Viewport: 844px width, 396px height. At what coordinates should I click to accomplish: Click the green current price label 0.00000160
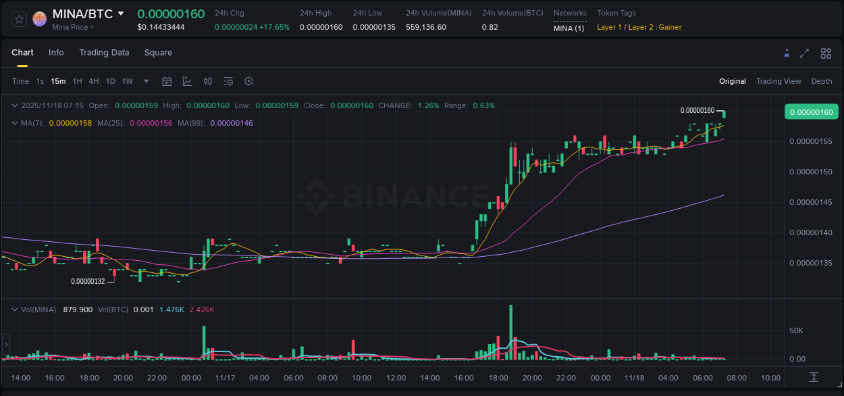pyautogui.click(x=811, y=112)
